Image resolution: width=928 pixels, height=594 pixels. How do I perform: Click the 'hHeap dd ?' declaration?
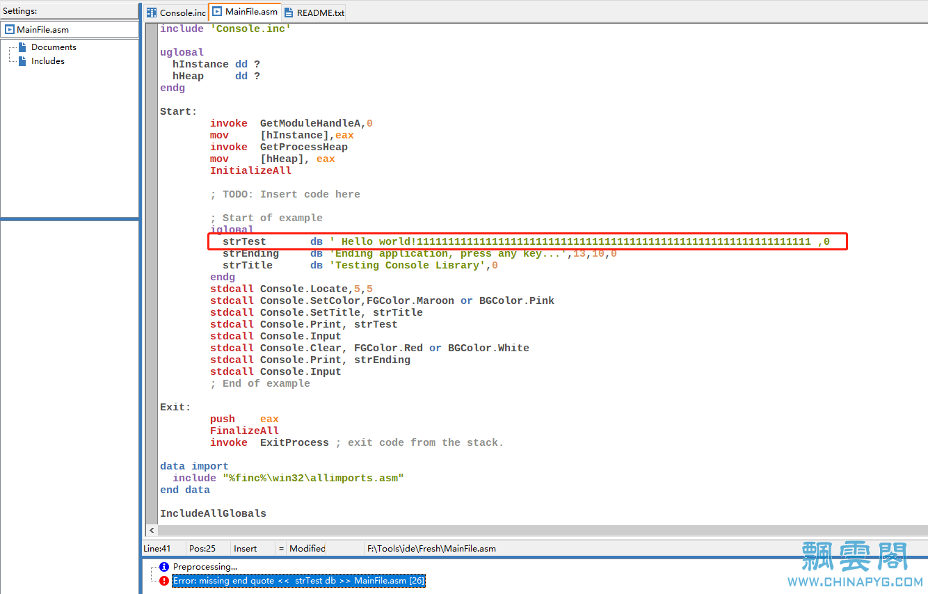[x=216, y=76]
